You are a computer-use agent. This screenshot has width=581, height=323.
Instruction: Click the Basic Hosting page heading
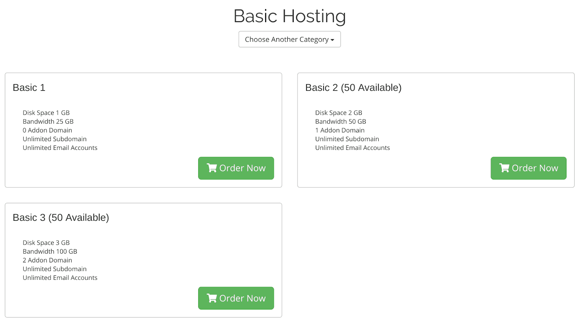[x=289, y=16]
